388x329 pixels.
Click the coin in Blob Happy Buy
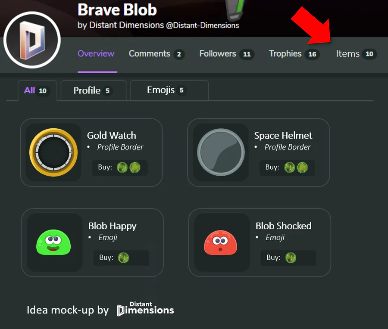click(123, 258)
